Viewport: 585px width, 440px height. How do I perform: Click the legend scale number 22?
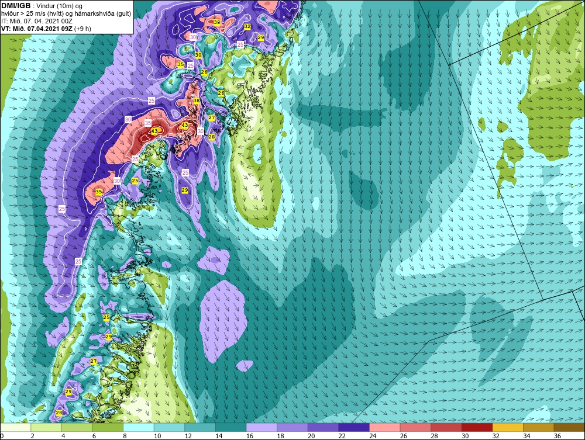(342, 436)
